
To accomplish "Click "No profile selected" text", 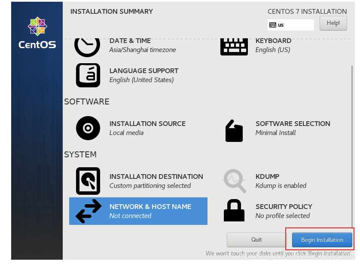I will (x=283, y=216).
